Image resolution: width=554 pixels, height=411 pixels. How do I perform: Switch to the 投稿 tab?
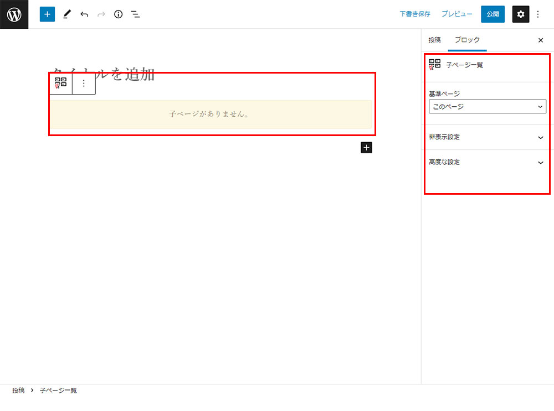tap(434, 40)
